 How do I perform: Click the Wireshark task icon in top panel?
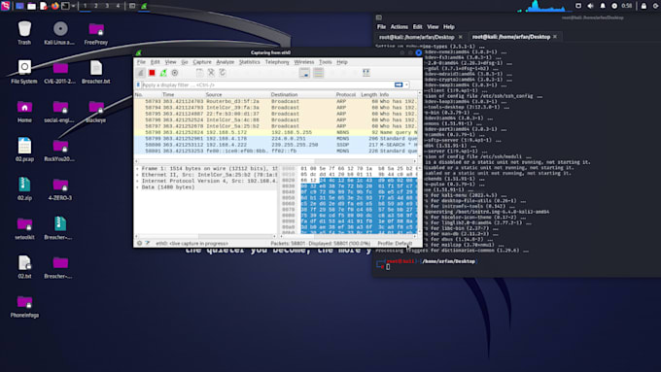pyautogui.click(x=144, y=6)
